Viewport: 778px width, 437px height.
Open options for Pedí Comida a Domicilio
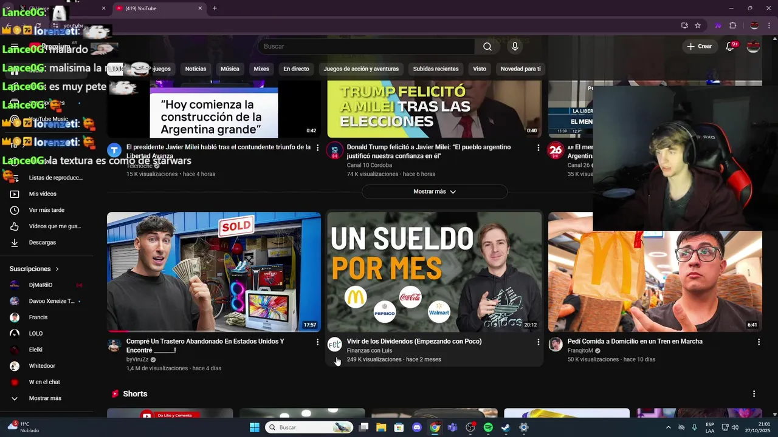(759, 342)
